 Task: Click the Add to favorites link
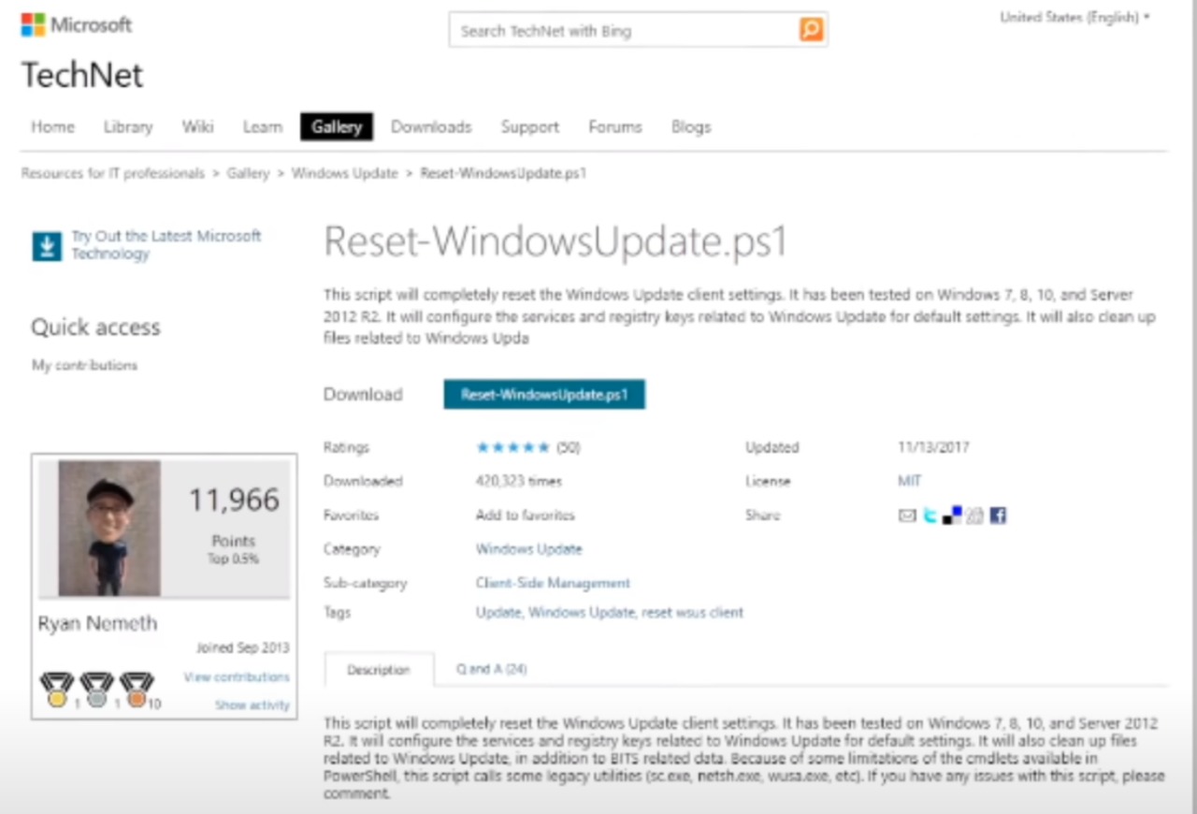click(525, 515)
